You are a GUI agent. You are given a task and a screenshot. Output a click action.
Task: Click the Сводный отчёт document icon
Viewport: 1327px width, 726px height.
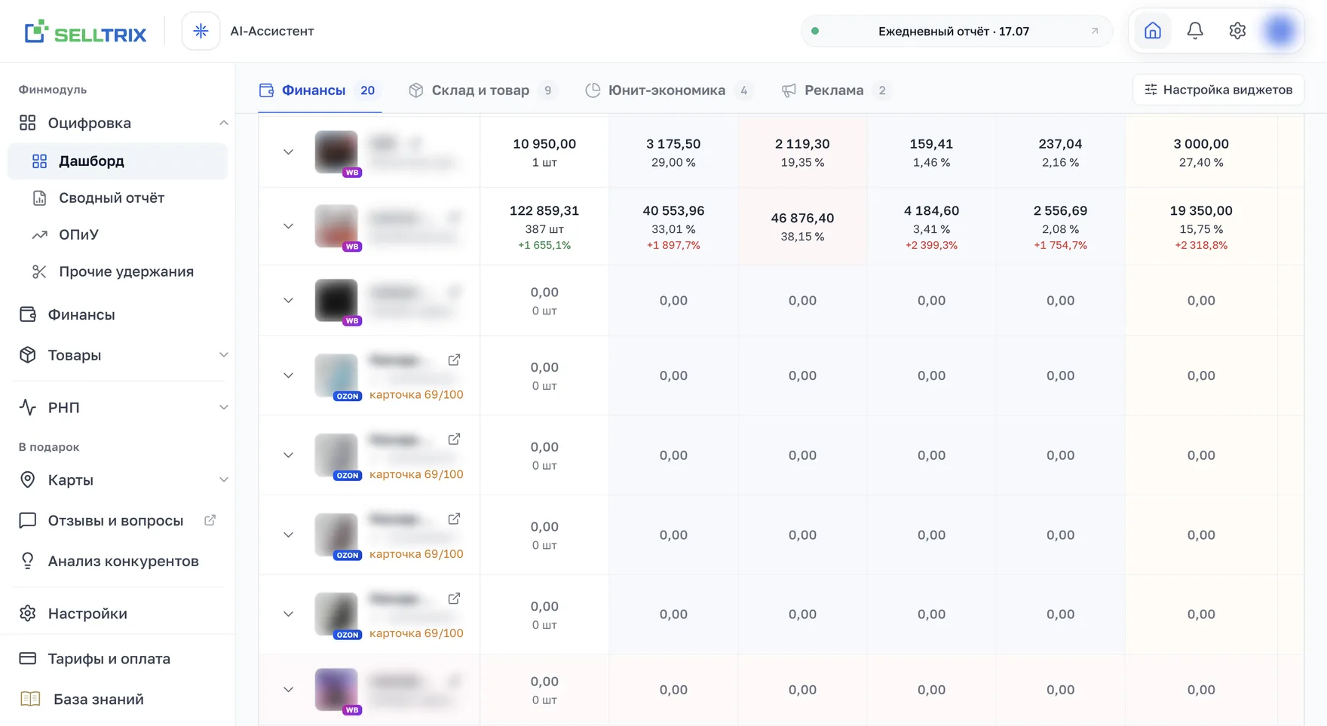click(x=39, y=198)
